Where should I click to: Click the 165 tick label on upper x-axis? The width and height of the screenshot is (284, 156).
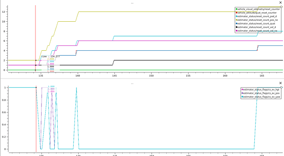(262, 76)
